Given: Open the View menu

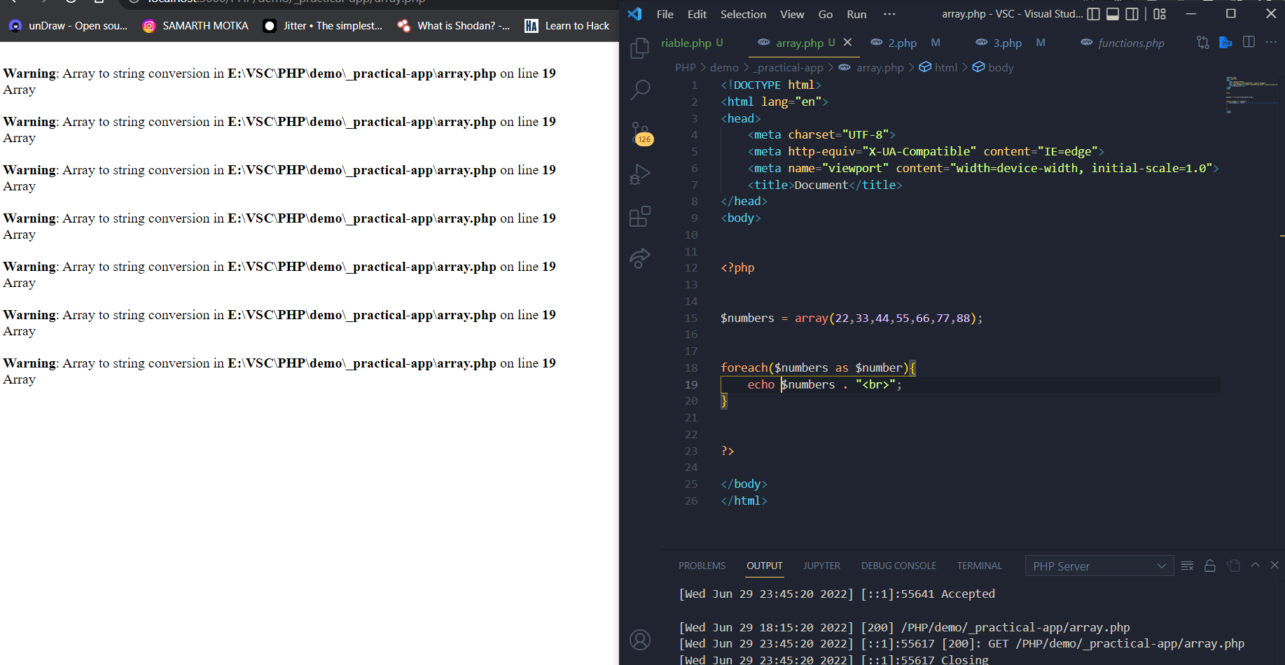Looking at the screenshot, I should tap(792, 14).
